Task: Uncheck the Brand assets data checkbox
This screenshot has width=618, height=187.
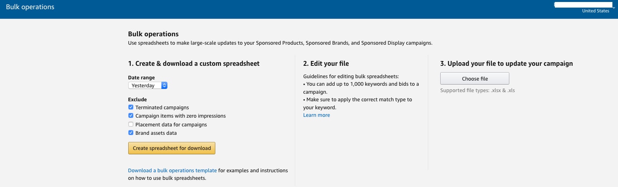Action: pyautogui.click(x=131, y=133)
